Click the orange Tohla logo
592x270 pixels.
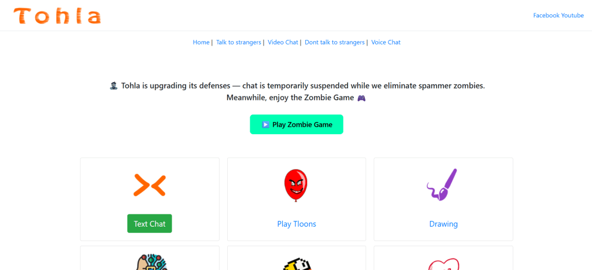[57, 16]
